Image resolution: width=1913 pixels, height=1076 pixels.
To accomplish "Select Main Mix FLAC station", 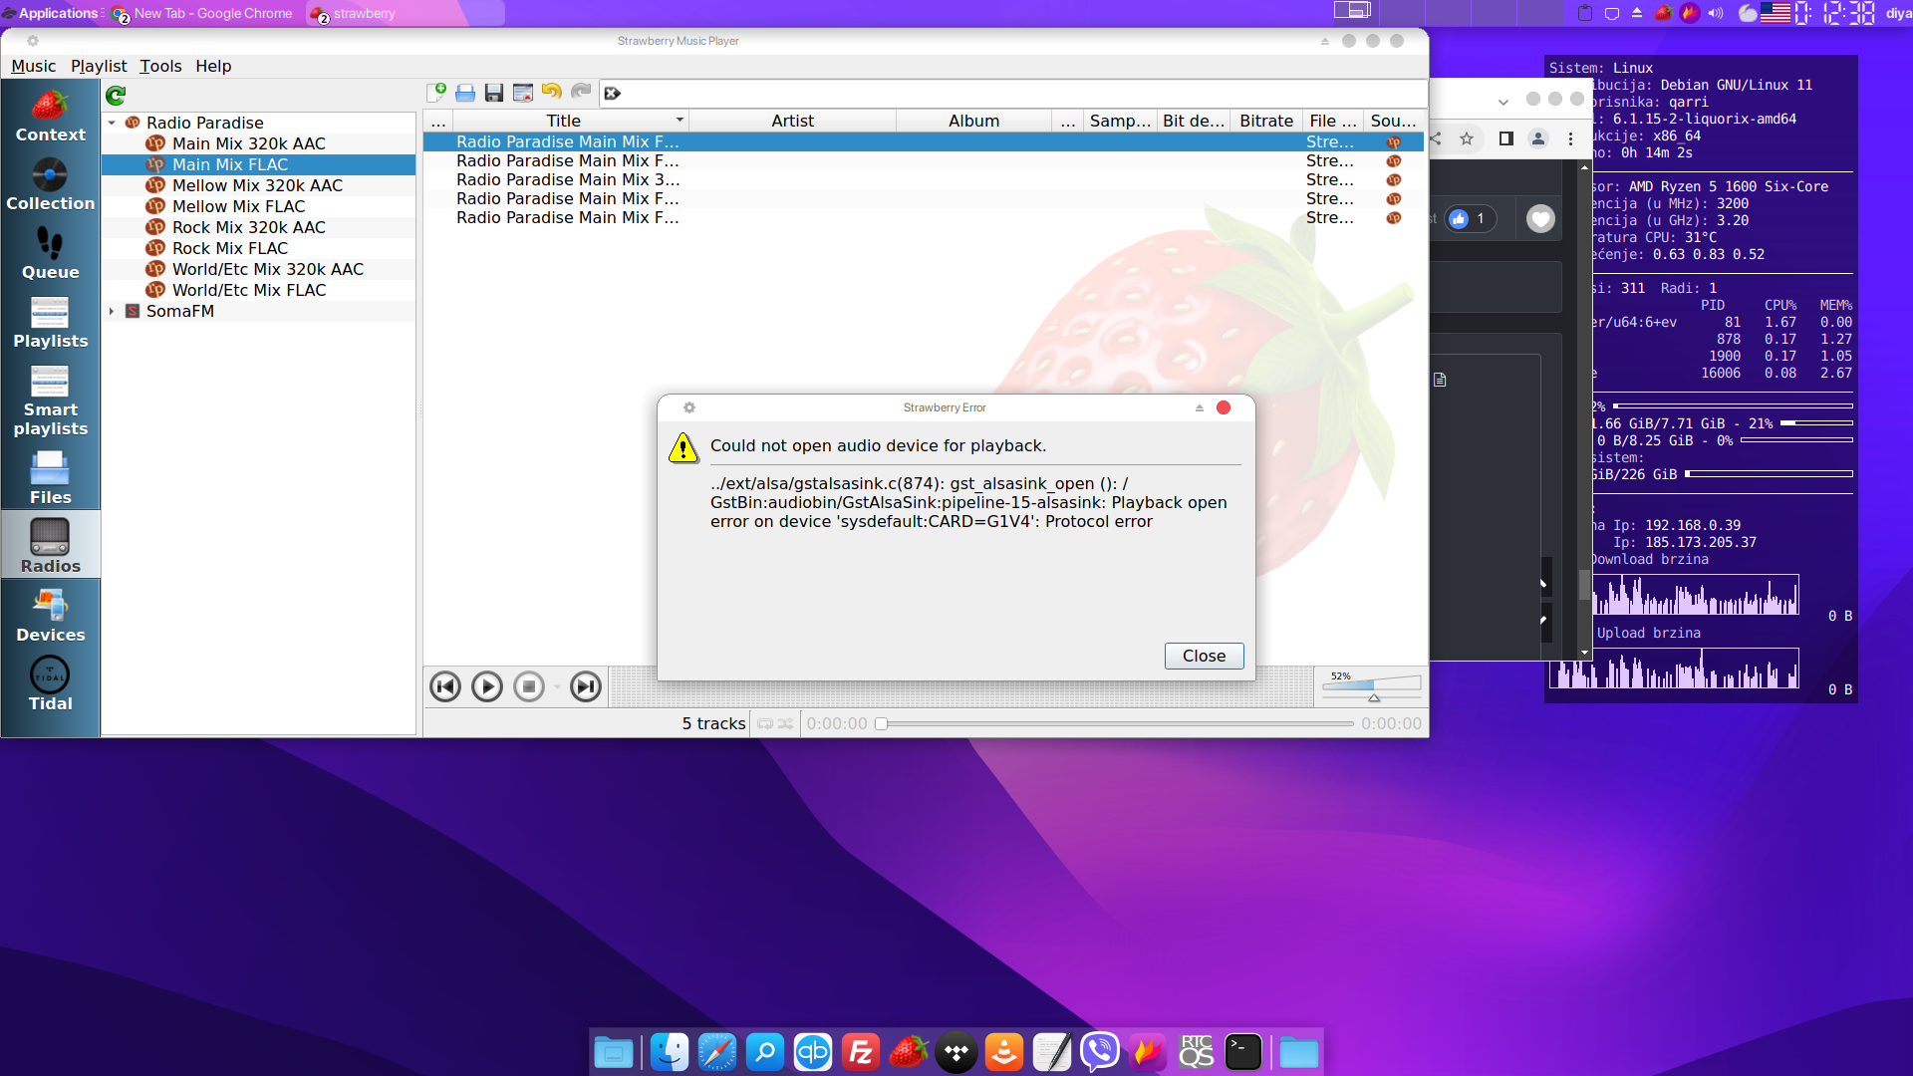I will pyautogui.click(x=229, y=164).
